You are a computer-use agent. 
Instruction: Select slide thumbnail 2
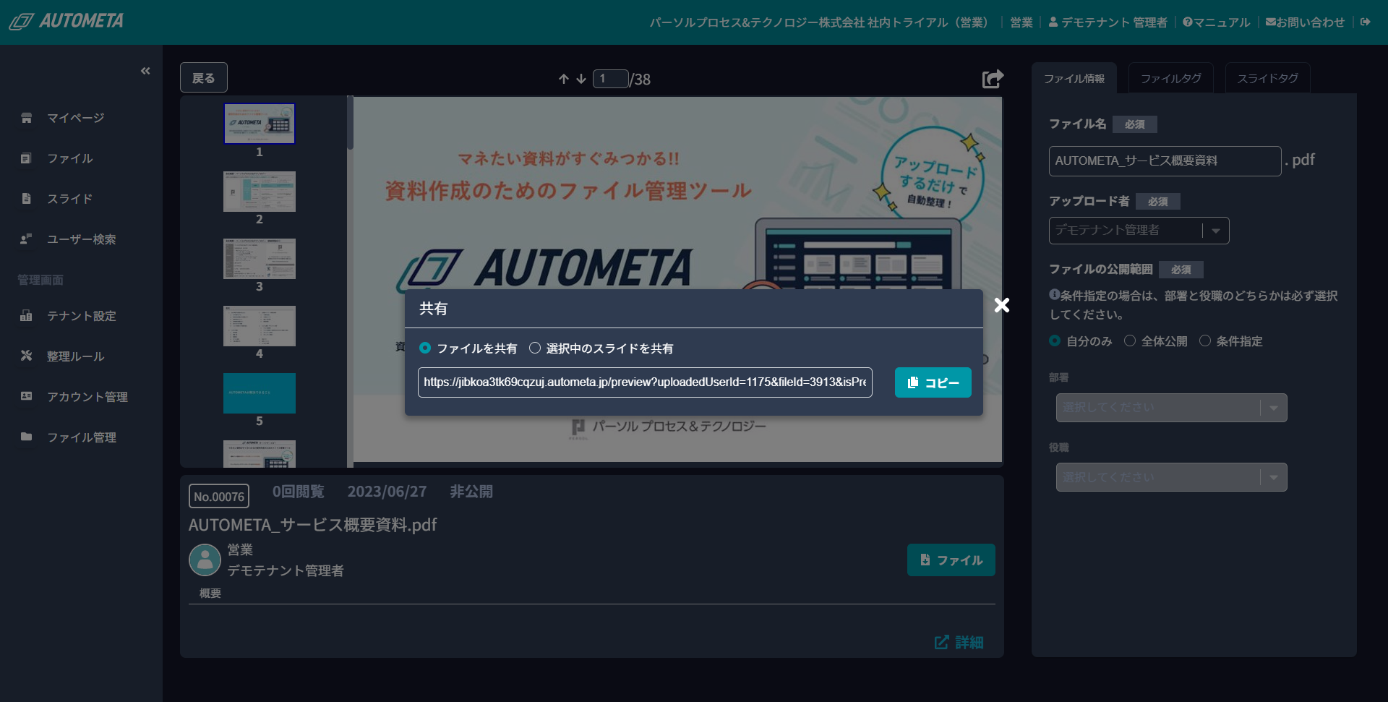[x=260, y=191]
